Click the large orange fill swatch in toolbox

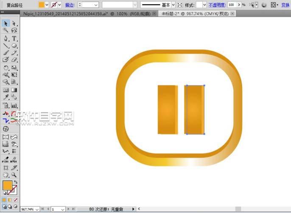8,185
